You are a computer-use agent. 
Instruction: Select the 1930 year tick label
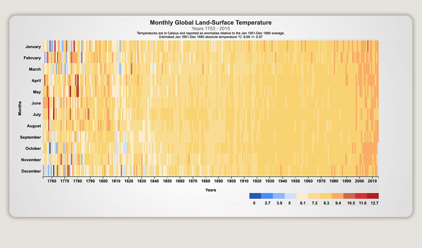click(x=270, y=181)
